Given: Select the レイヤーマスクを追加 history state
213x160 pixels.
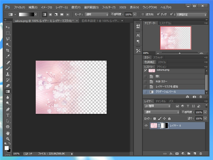Looking at the screenshot, I should tap(167, 87).
